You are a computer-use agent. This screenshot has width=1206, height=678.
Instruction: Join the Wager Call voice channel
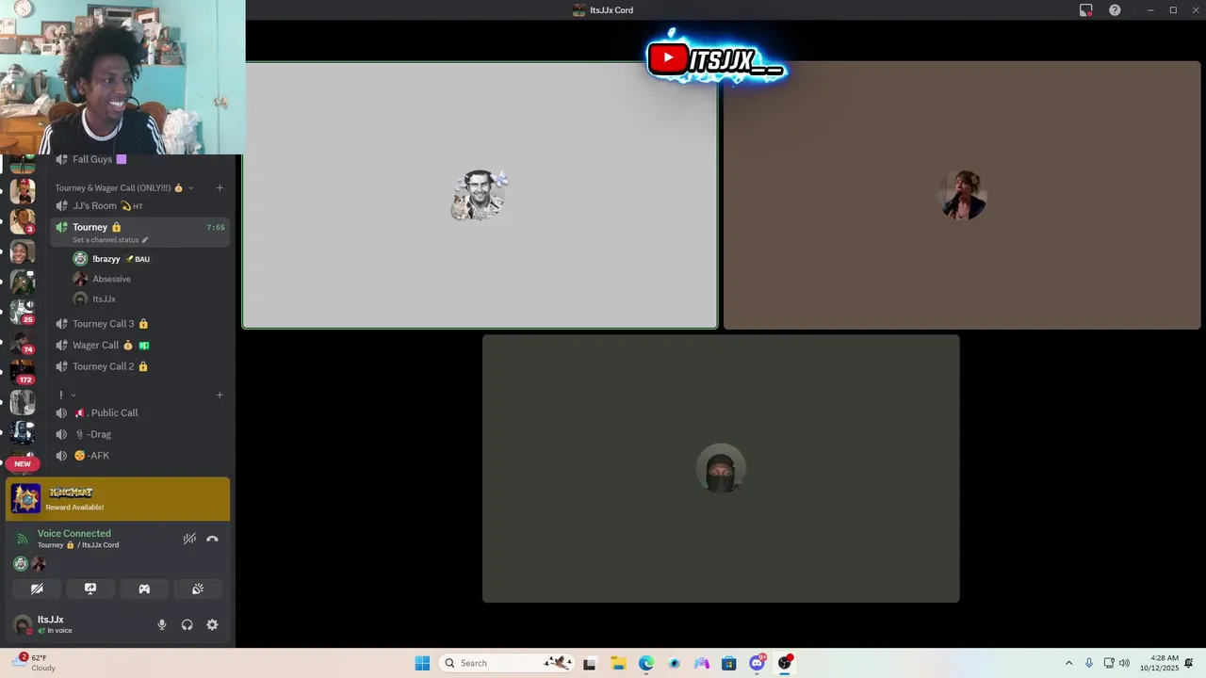tap(139, 345)
